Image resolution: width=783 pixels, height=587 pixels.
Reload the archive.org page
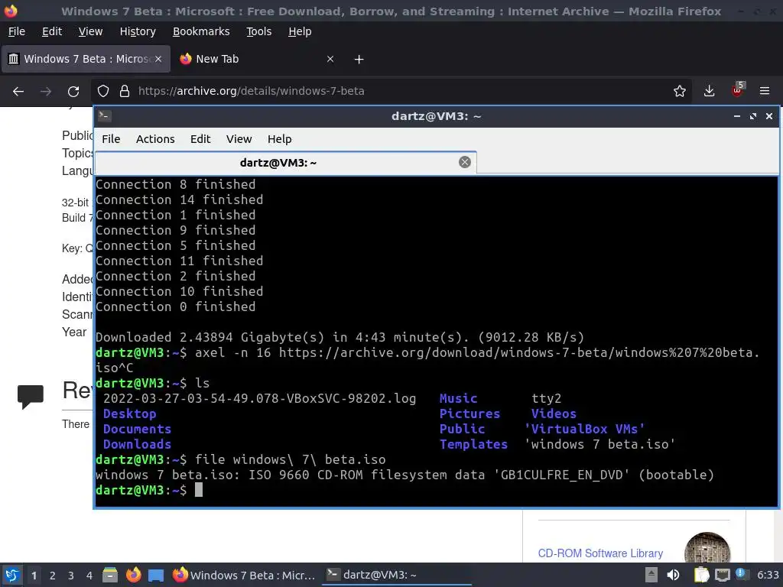pos(73,92)
